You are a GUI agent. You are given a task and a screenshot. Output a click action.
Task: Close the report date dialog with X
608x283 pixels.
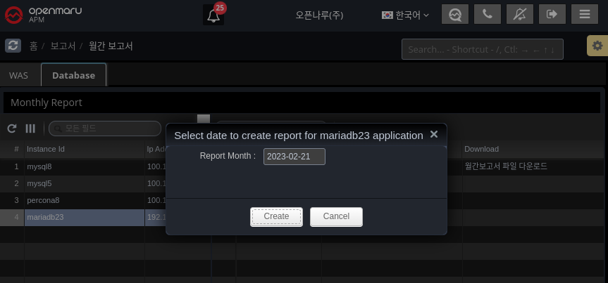pos(434,134)
